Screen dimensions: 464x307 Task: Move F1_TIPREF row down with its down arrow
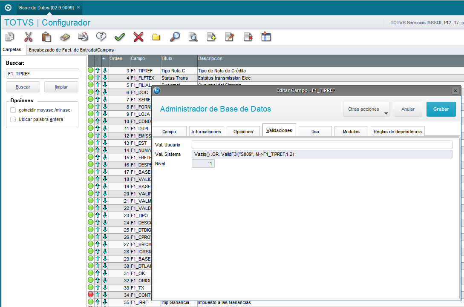(x=105, y=71)
